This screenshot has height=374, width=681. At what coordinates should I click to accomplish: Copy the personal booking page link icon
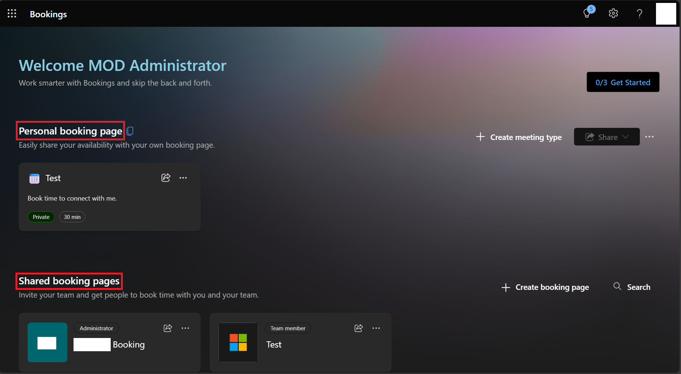(130, 131)
